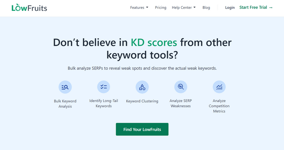The width and height of the screenshot is (284, 150).
Task: Click the Bulk Keyword Analysis magnifier icon
Action: 65,87
